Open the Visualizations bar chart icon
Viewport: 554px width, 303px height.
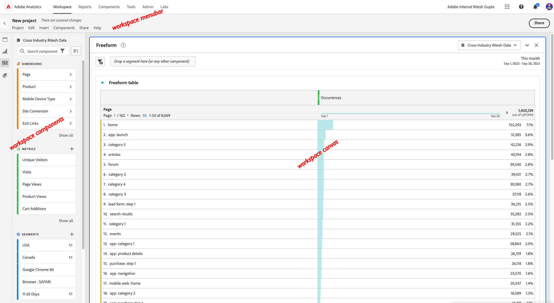click(5, 51)
